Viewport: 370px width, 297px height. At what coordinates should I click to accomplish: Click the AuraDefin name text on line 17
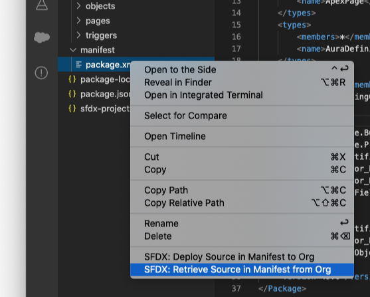coord(347,49)
